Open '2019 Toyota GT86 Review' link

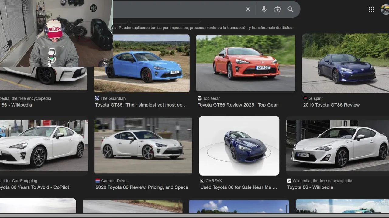click(x=331, y=105)
